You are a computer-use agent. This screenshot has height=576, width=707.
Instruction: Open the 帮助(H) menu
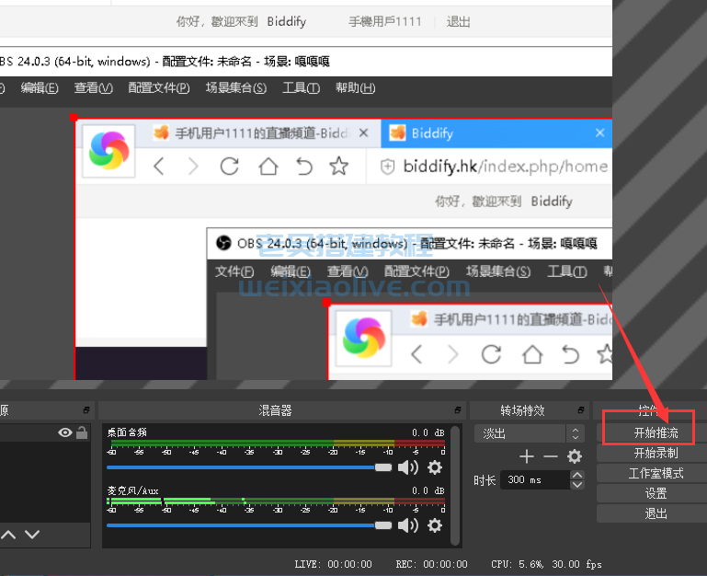point(355,87)
